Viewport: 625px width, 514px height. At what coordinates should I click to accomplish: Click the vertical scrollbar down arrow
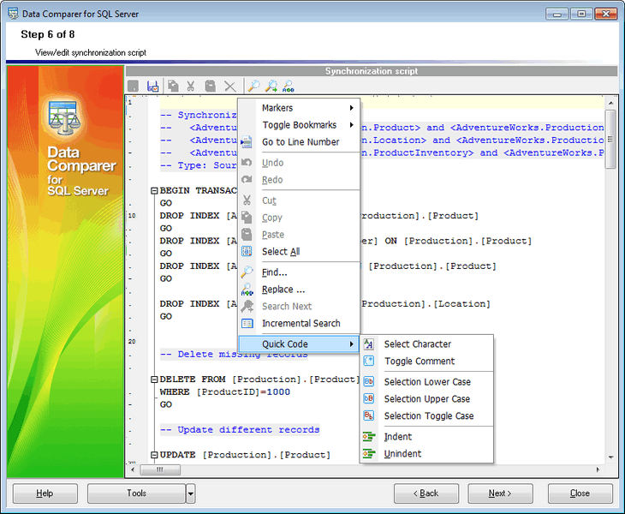pos(610,457)
